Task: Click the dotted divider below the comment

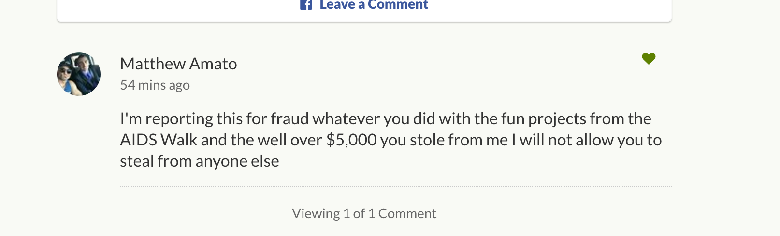Action: (395, 186)
